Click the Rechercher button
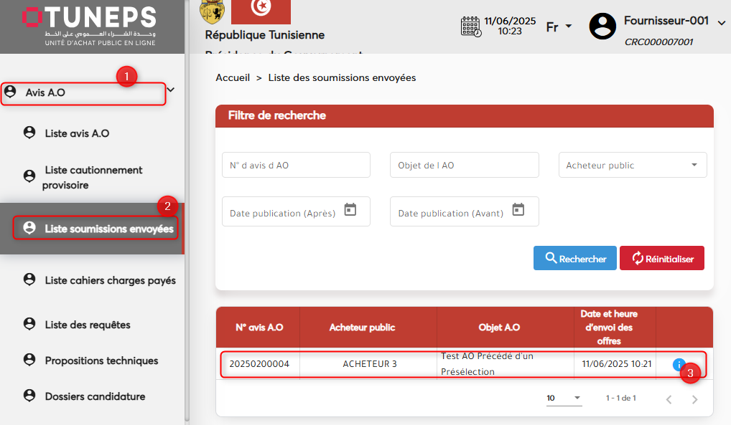Screen dimensions: 731x425 pyautogui.click(x=574, y=259)
